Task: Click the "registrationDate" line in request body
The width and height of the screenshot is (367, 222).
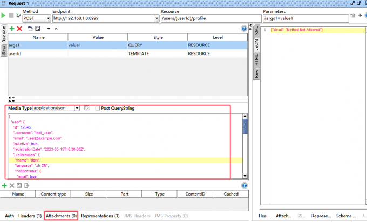Action: pyautogui.click(x=49, y=149)
